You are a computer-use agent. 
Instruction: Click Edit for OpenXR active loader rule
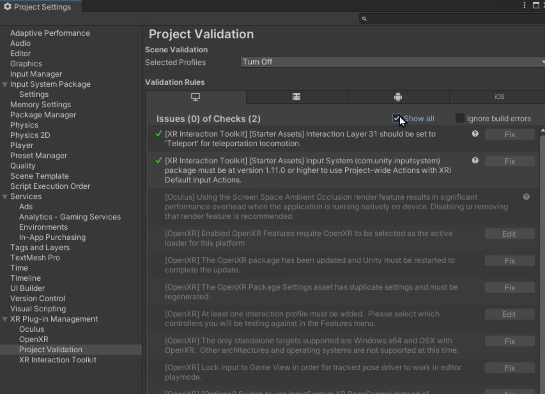[x=509, y=234]
